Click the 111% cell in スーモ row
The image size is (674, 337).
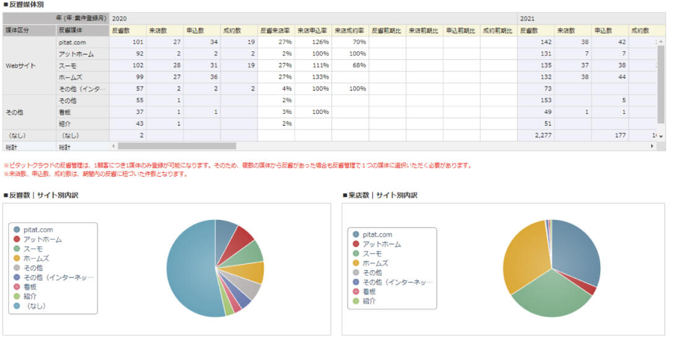pyautogui.click(x=313, y=66)
